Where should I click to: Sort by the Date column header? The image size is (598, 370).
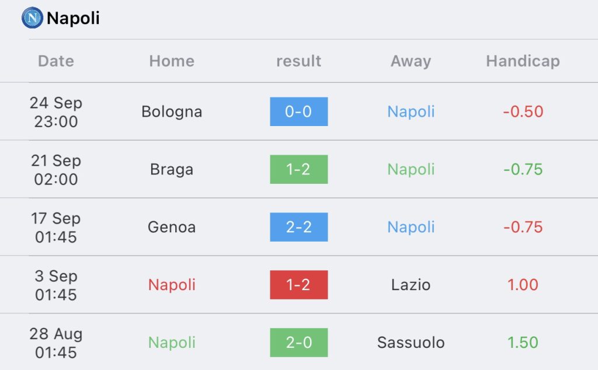56,61
